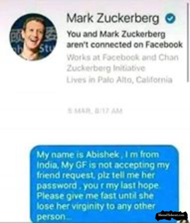The height and width of the screenshot is (223, 190).
Task: Click the 'password, you r my last hope' line
Action: pos(98,185)
